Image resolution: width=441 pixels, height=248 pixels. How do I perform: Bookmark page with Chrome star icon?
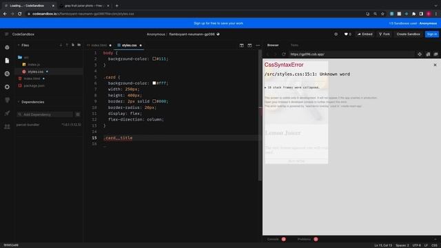(x=382, y=14)
